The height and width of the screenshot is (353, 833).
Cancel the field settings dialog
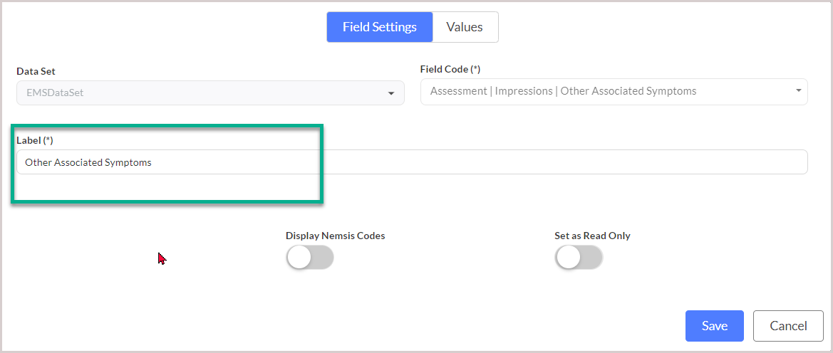[x=788, y=326]
